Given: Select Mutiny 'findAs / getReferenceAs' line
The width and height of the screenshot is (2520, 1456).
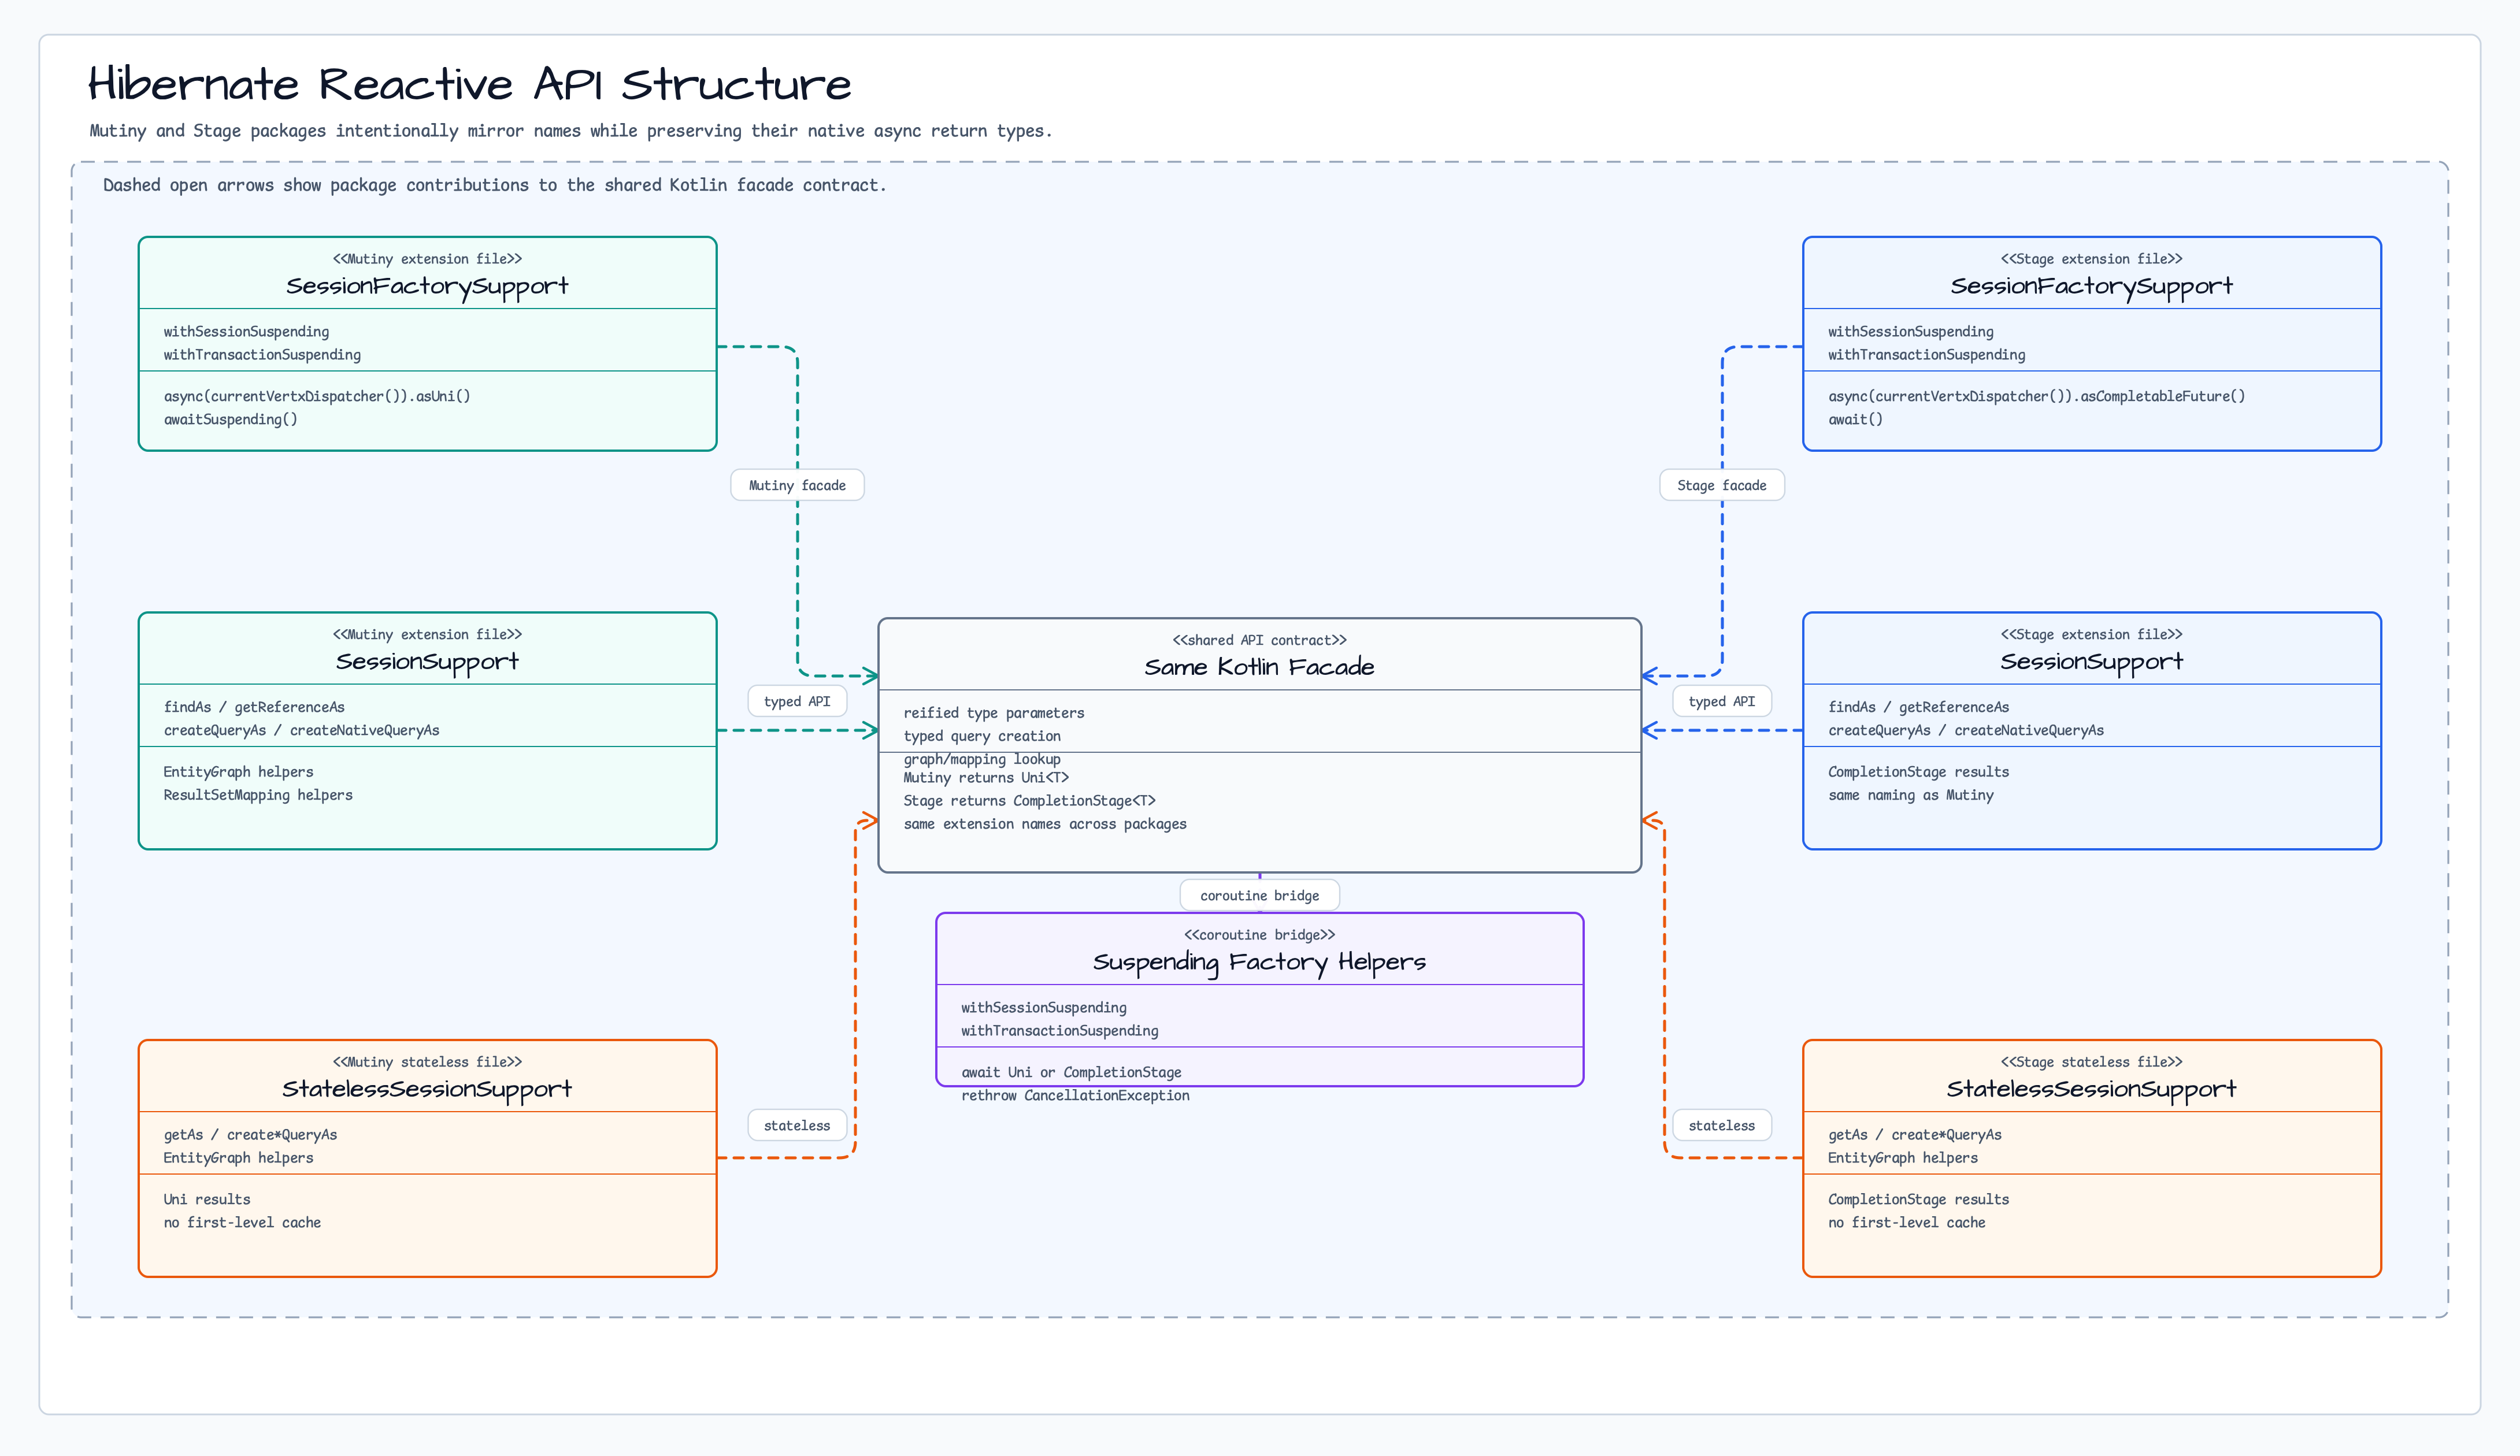Looking at the screenshot, I should coord(254,708).
